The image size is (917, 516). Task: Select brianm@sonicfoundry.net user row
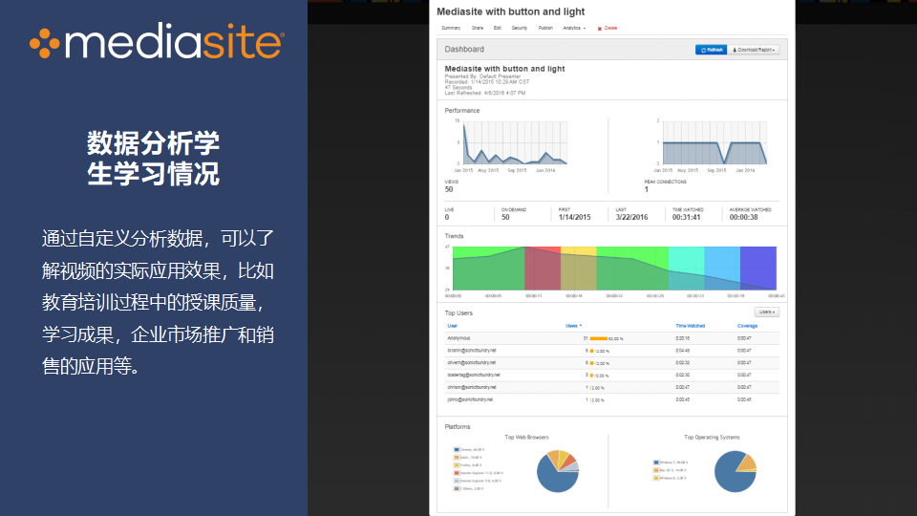[611, 351]
